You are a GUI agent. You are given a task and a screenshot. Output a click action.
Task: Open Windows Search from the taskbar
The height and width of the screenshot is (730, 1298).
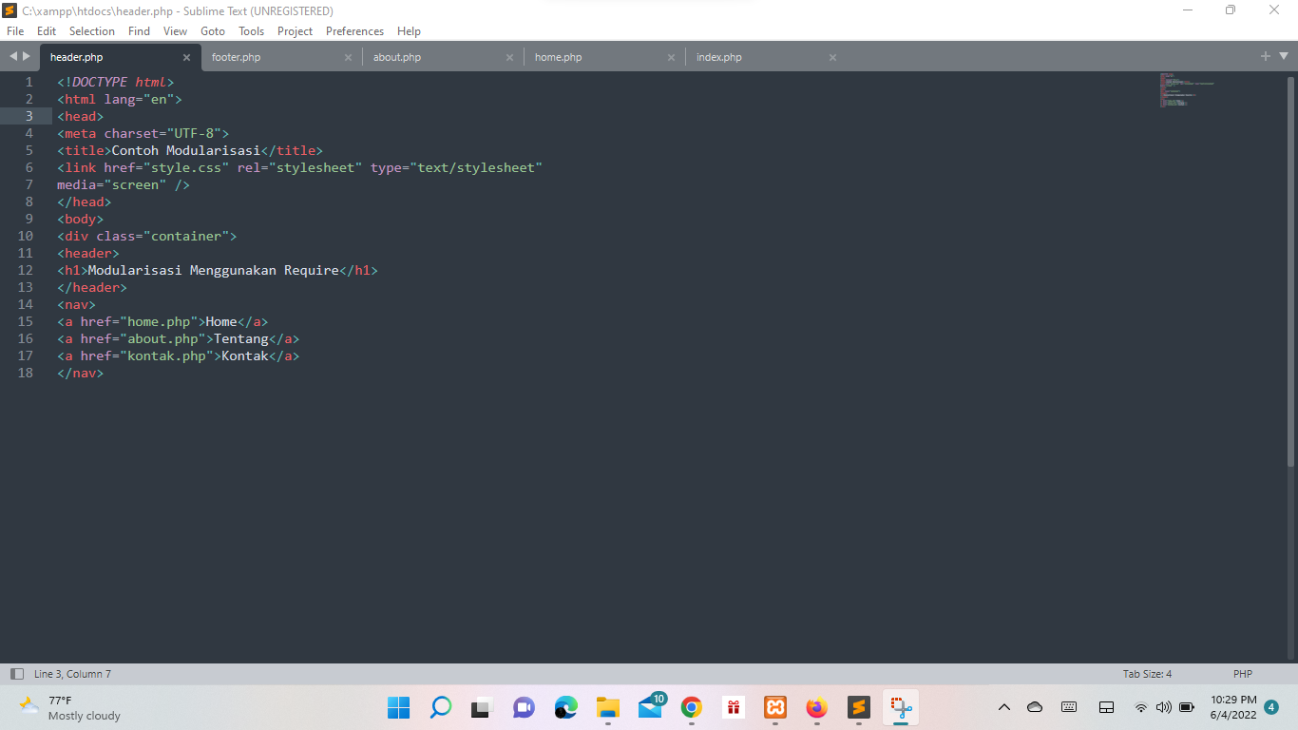pyautogui.click(x=440, y=707)
